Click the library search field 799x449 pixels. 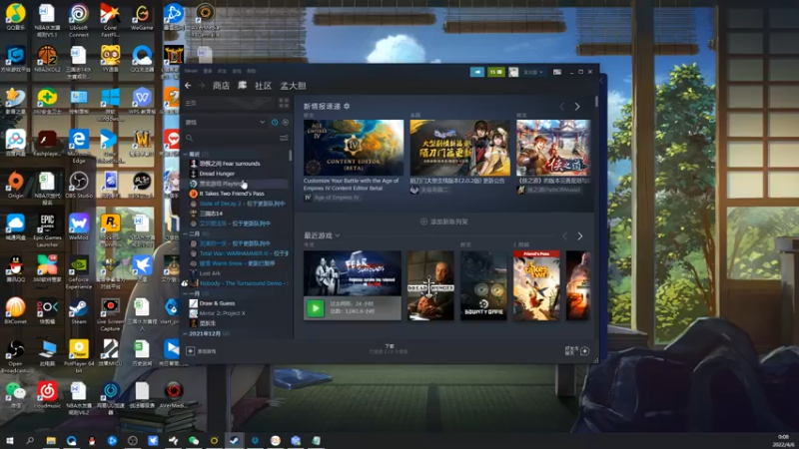point(231,138)
